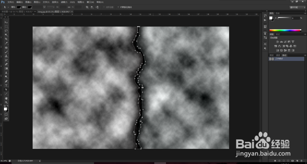Viewport: 307px width, 164px height.
Task: Pick the Magic Wand tool
Action: coord(6,35)
